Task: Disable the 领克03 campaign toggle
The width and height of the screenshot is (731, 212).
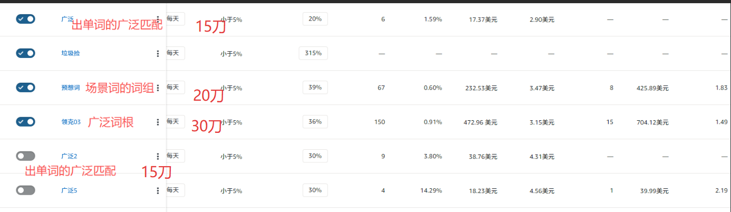Action: pos(25,122)
